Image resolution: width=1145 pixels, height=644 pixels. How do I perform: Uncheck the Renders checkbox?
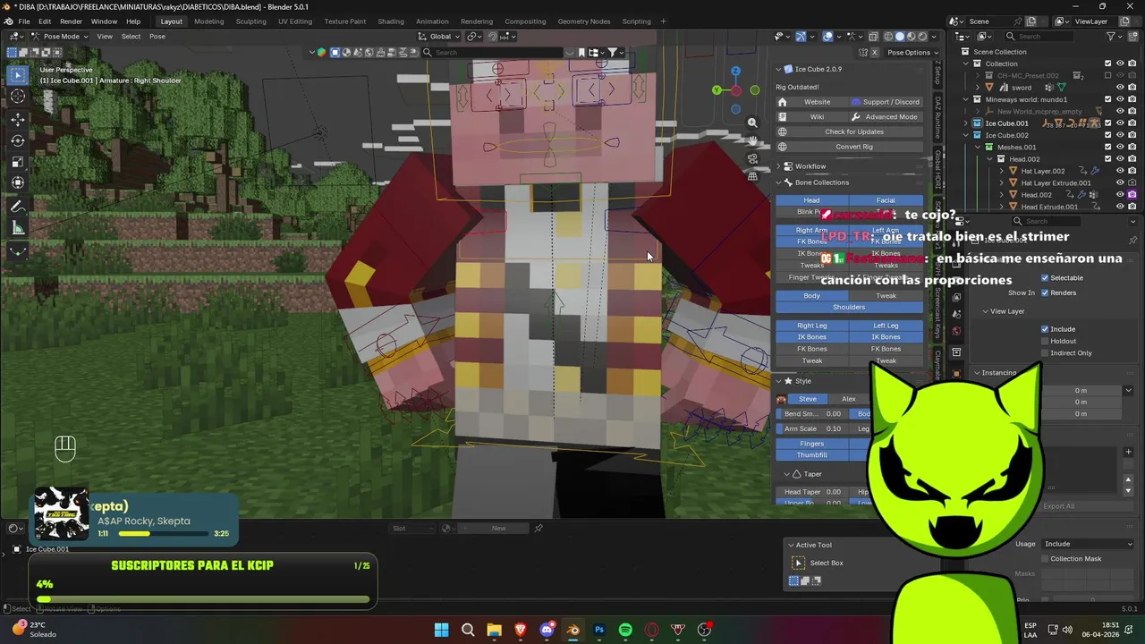[x=1045, y=292]
